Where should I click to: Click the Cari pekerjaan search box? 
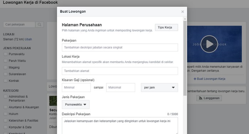19,25
